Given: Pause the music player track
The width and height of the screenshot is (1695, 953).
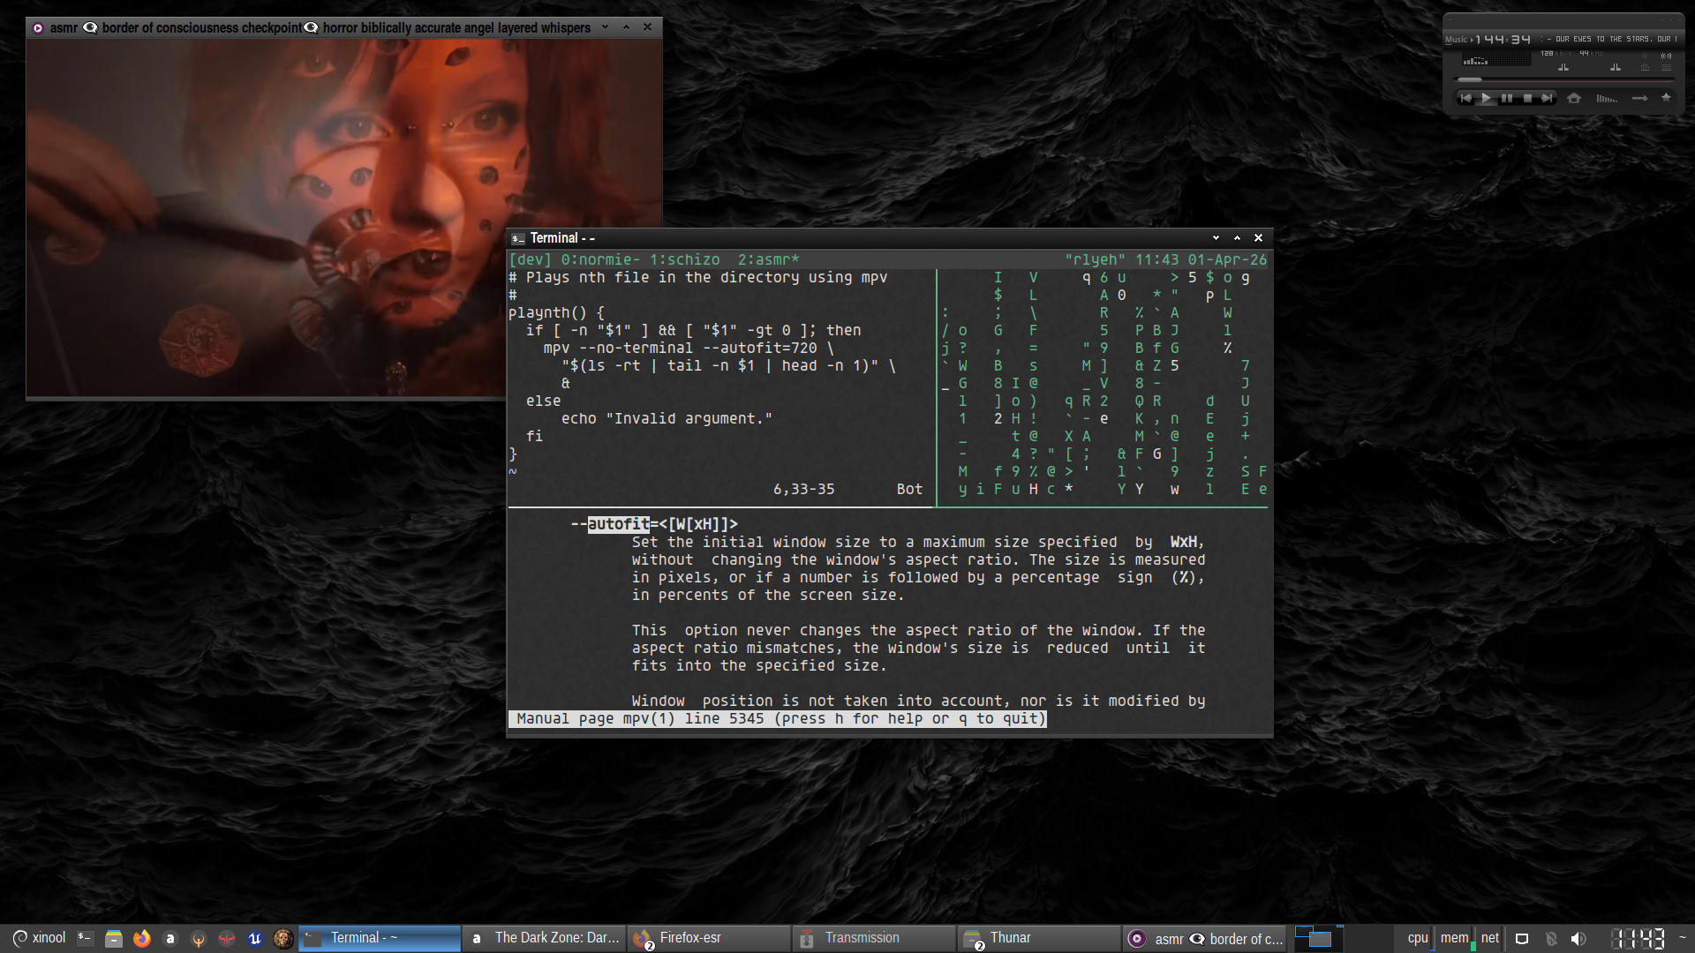Looking at the screenshot, I should tap(1507, 98).
